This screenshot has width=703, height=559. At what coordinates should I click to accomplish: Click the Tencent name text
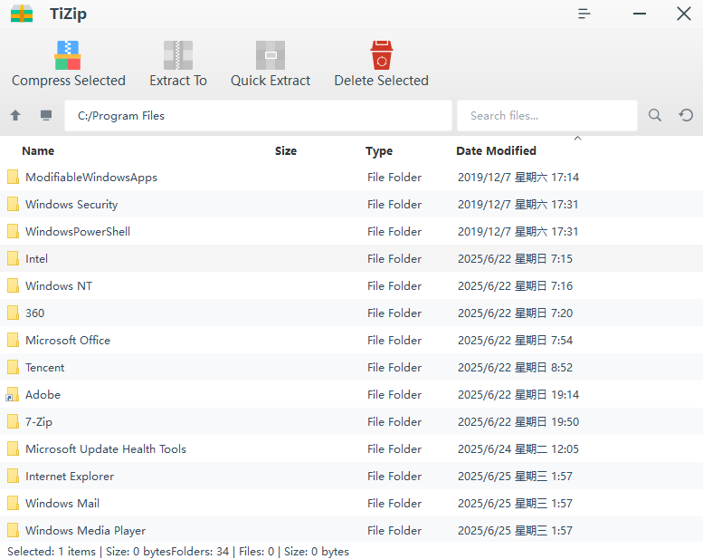pyautogui.click(x=45, y=367)
